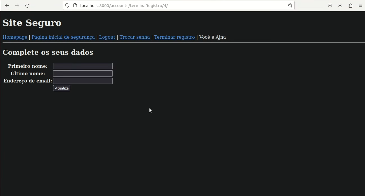Reload the current page
The image size is (365, 196).
(x=27, y=5)
